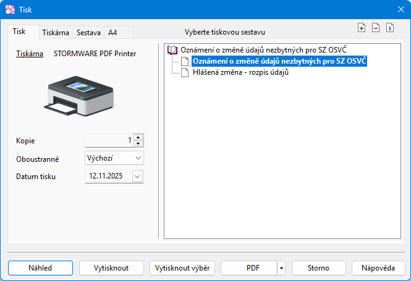Click the add report green plus icon
This screenshot has height=281, width=411.
362,28
